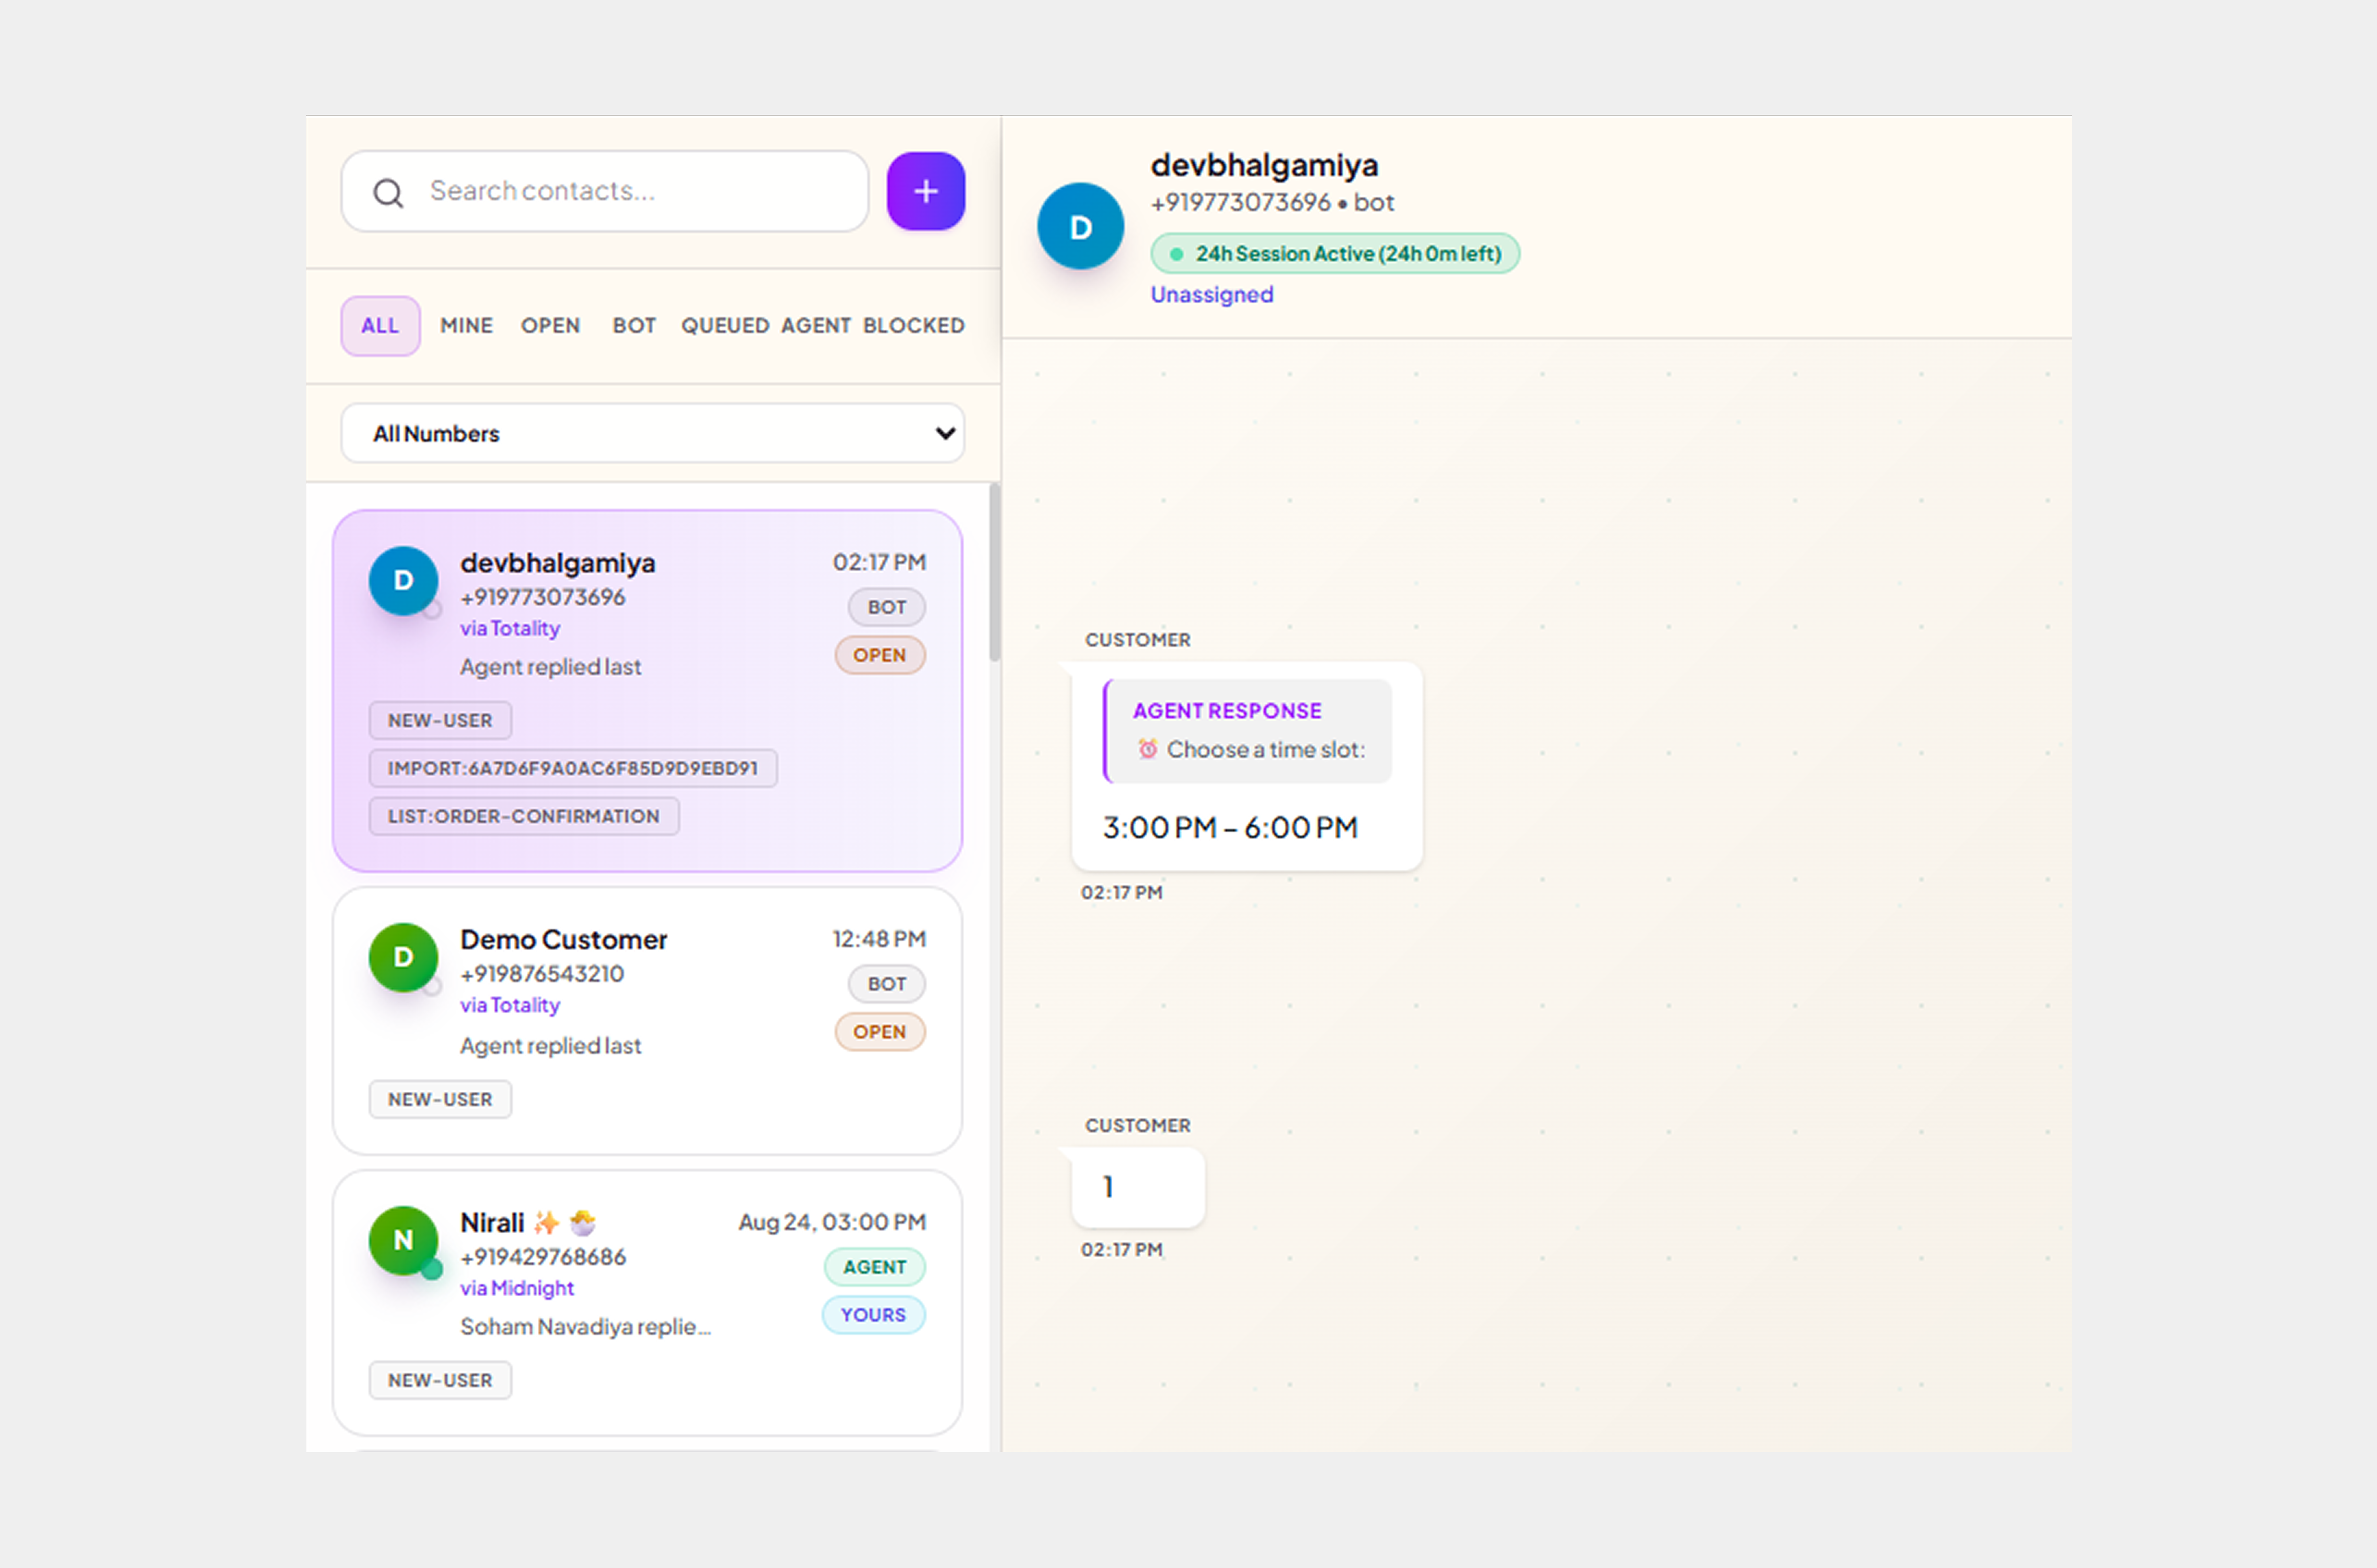Click 02:17 PM timestamp on devbhalgamiya card
This screenshot has width=2377, height=1568.
point(879,562)
